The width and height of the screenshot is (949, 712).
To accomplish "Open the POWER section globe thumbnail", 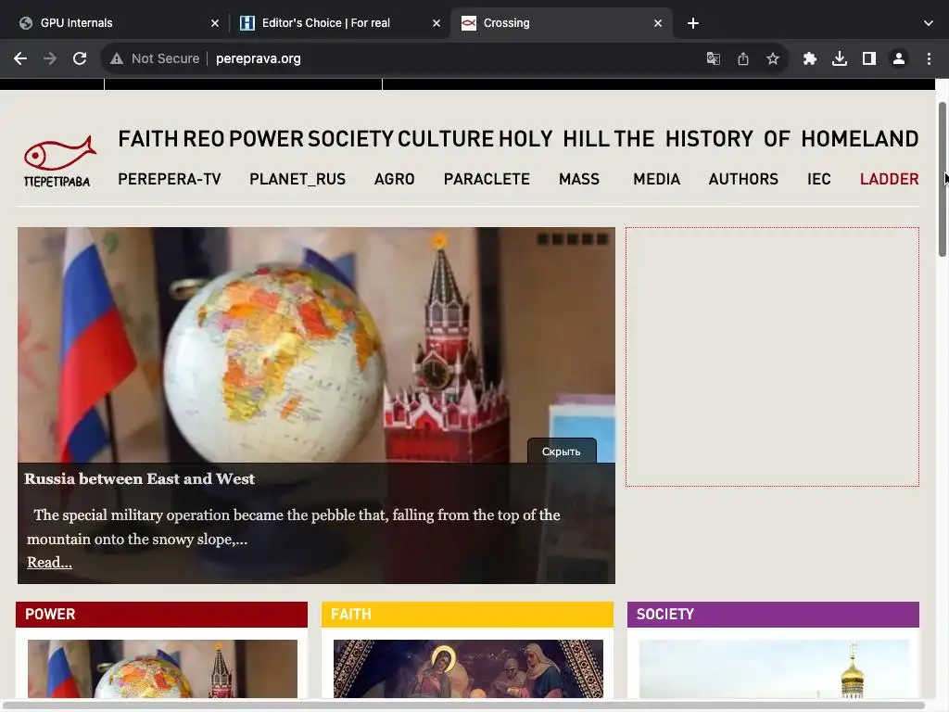I will coord(162,669).
